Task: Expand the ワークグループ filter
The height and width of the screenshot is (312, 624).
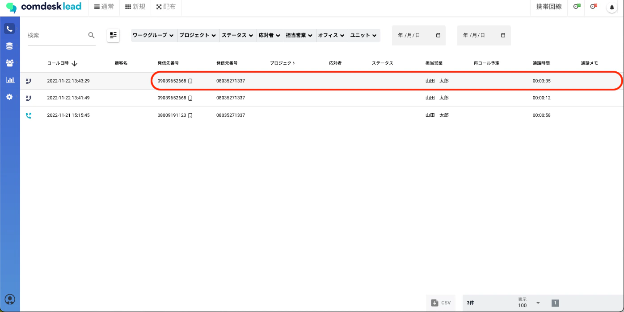Action: tap(154, 35)
